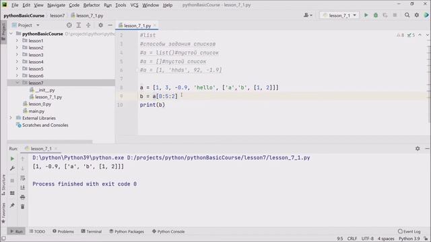Viewport: 431px width, 242px height.
Task: Rerun lesson_7_1 in Run panel
Action: [12, 159]
